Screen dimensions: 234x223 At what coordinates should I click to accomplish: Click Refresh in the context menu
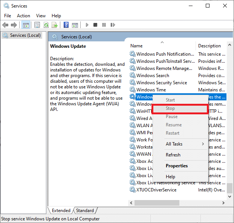tap(173, 155)
